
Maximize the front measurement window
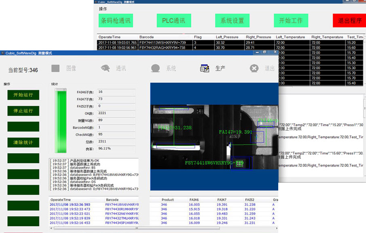coord(264,52)
